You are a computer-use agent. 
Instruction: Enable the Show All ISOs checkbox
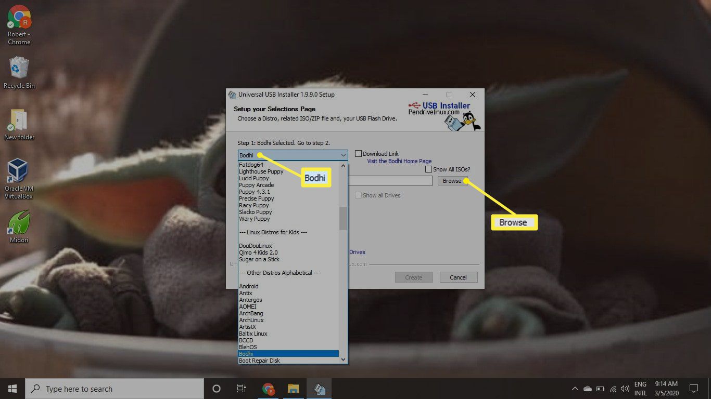[428, 169]
